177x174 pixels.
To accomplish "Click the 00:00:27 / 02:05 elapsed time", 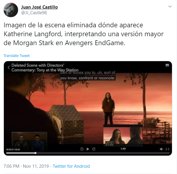I will tap(13, 149).
